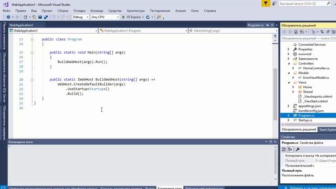Collapse the Controllers folder
This screenshot has height=189, width=336.
coord(289,64)
